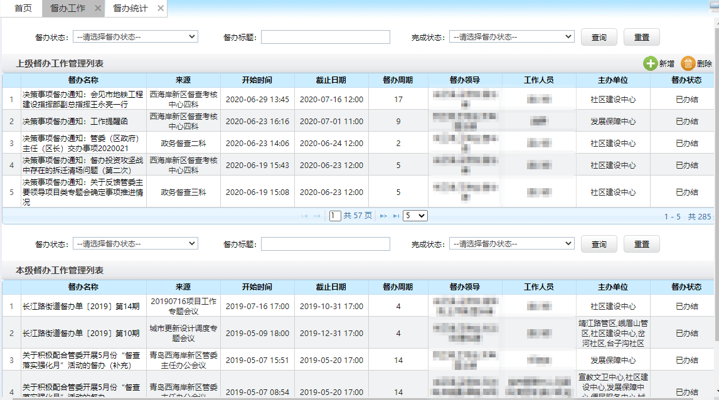719x400 pixels.
Task: Open 完成状态 dropdown above 上级督办工作管理列表
Action: [x=511, y=37]
